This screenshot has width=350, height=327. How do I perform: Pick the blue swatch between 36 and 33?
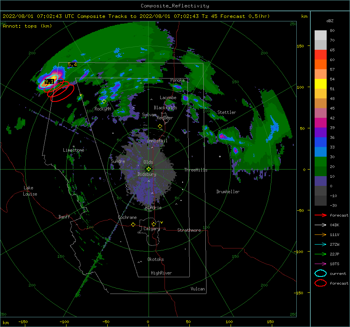pyautogui.click(x=320, y=142)
